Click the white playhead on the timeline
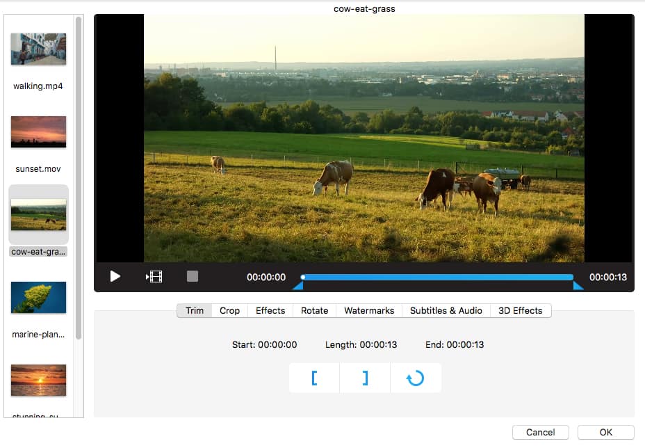This screenshot has width=645, height=448. pyautogui.click(x=303, y=277)
